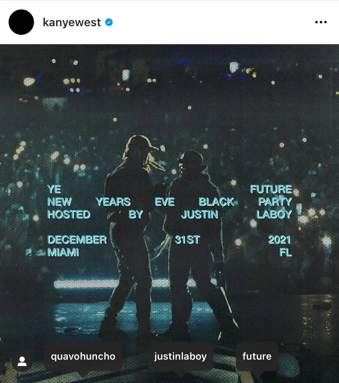The width and height of the screenshot is (339, 383).
Task: Open the quavohuncho tagged profile
Action: coord(83,356)
